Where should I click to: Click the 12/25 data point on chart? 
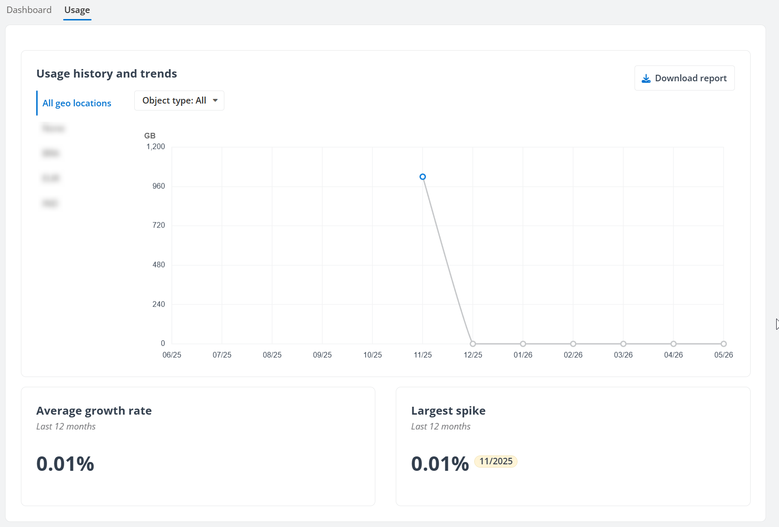click(x=473, y=344)
